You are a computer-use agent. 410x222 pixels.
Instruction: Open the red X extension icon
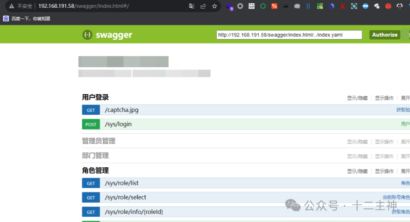342,6
